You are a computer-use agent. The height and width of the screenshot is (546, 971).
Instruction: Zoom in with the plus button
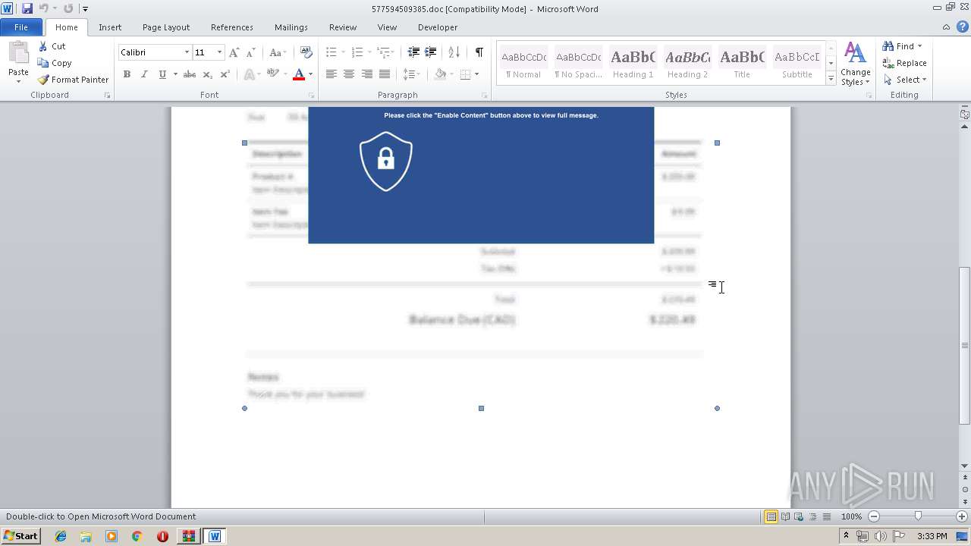(x=962, y=516)
